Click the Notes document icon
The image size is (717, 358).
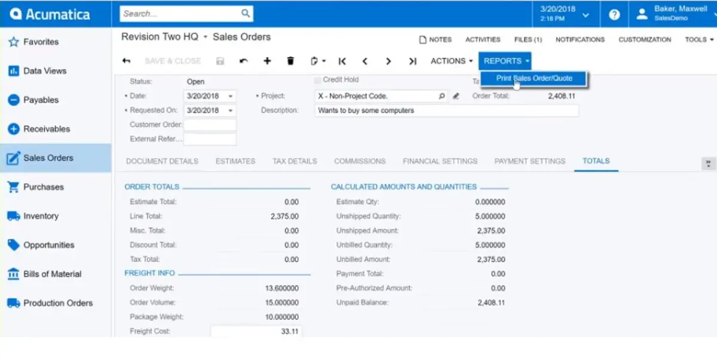[x=423, y=40]
